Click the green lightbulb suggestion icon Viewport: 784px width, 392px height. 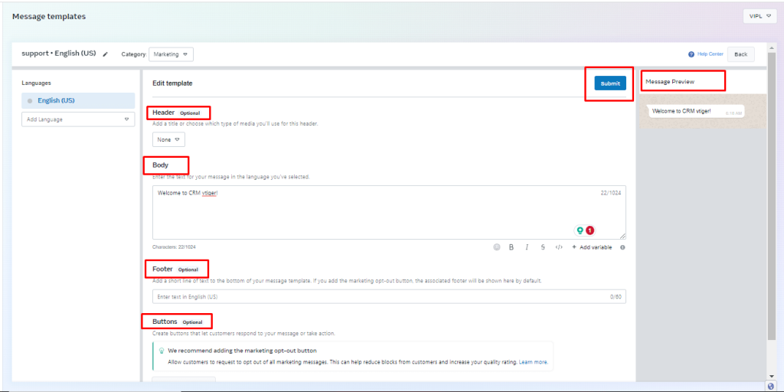pyautogui.click(x=580, y=230)
